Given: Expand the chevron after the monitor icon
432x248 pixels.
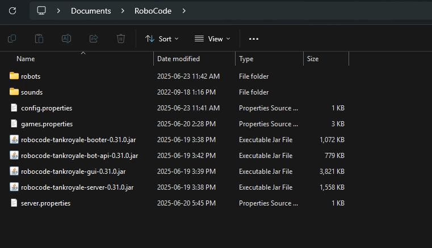Looking at the screenshot, I should pos(58,11).
